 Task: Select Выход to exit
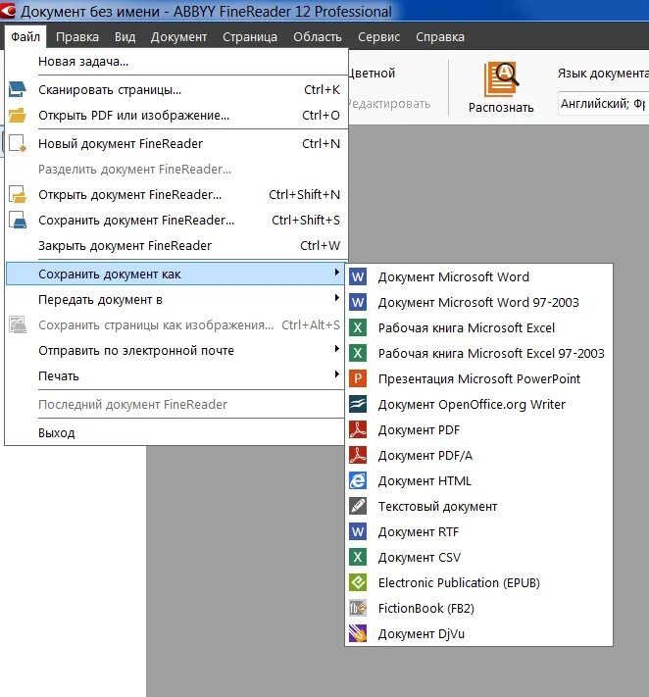tap(175, 432)
